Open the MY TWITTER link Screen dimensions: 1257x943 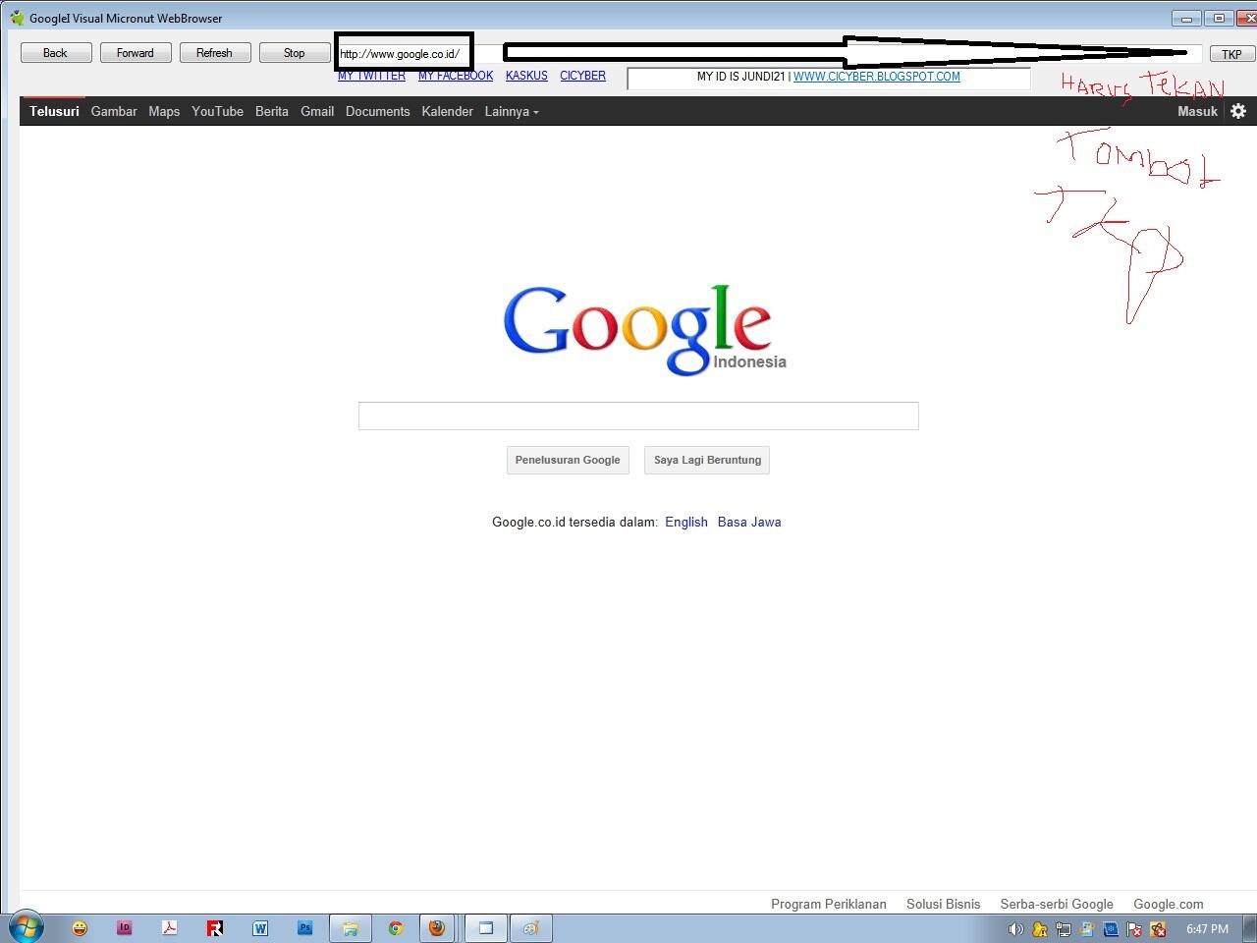pyautogui.click(x=371, y=76)
